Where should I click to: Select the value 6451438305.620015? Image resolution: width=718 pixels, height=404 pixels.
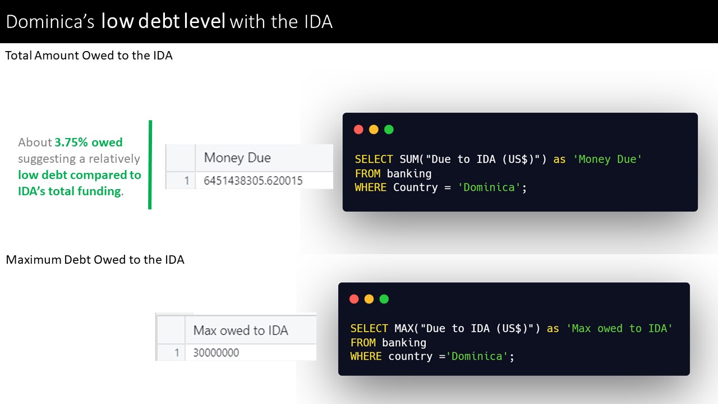(x=253, y=181)
